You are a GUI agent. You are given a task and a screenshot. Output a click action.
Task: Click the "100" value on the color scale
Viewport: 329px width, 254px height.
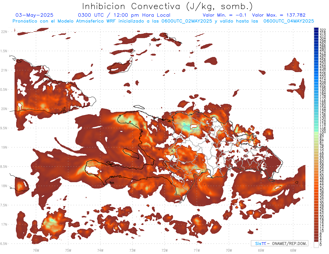click(x=322, y=132)
